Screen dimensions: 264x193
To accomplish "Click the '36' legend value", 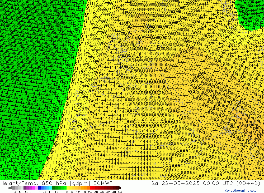I will point(102,192).
